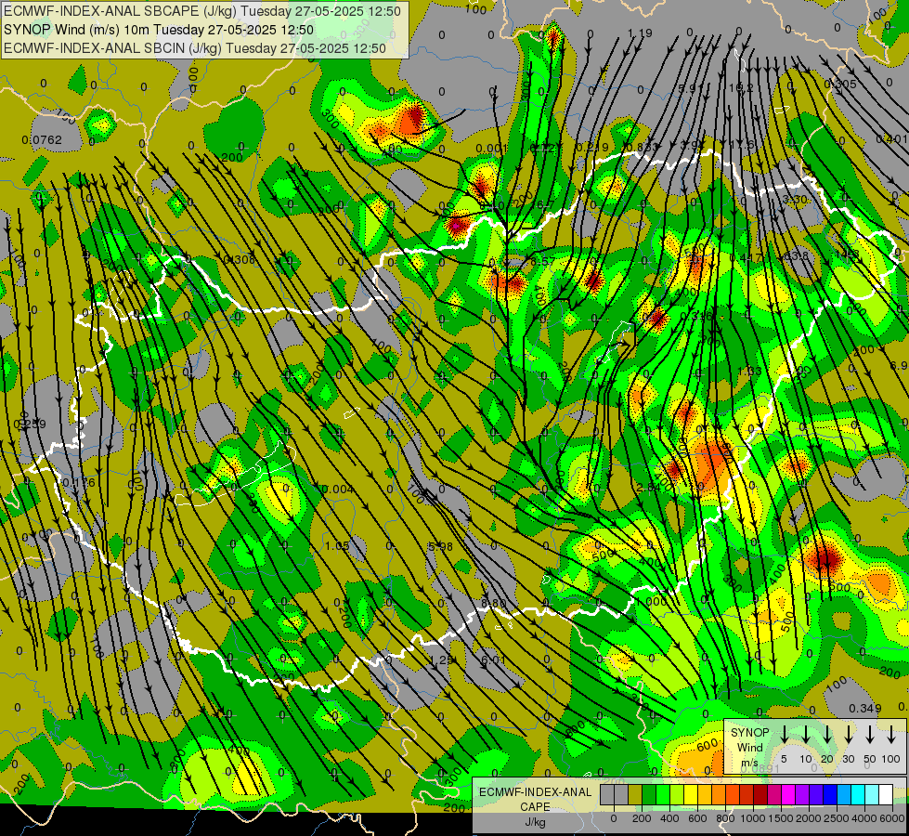
Task: Click the 1.25 value on the map
Action: pos(441,660)
